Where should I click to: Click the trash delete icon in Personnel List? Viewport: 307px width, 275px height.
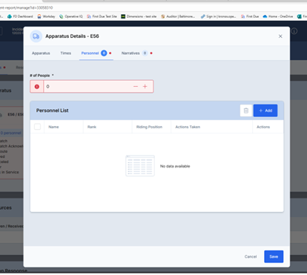coord(246,110)
